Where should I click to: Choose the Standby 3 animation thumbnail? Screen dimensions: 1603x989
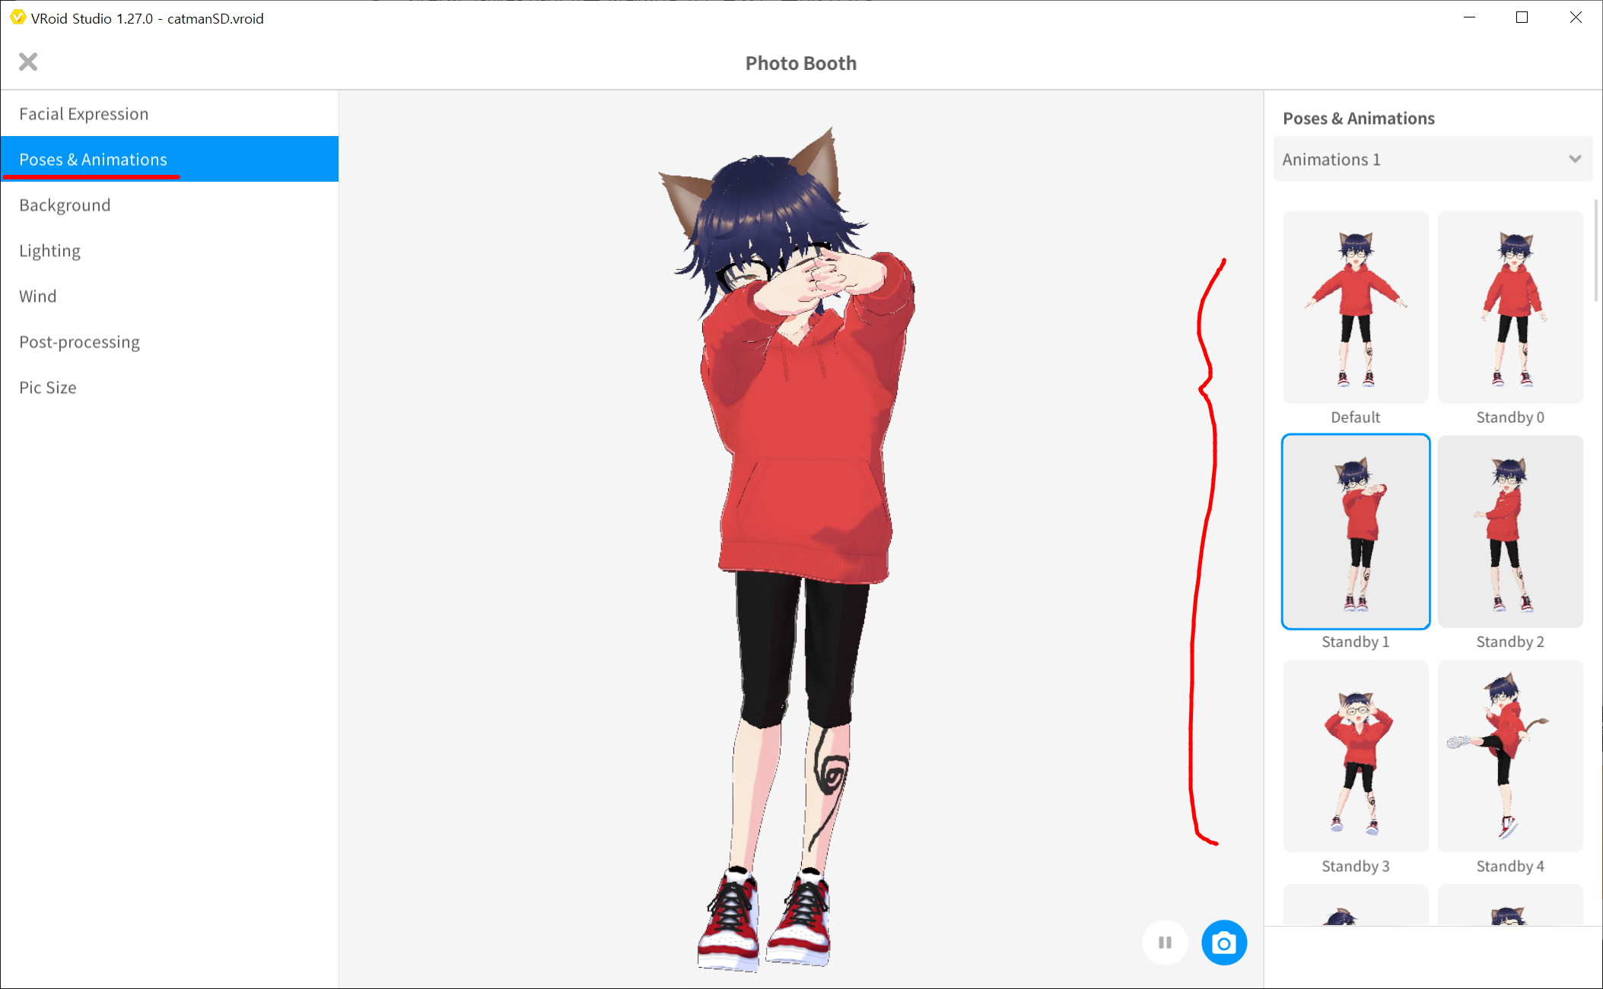1355,756
